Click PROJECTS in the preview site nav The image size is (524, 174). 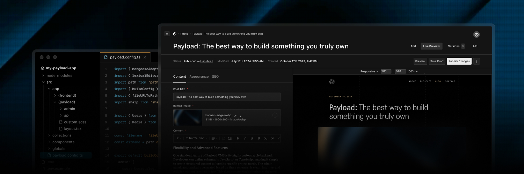pyautogui.click(x=425, y=81)
